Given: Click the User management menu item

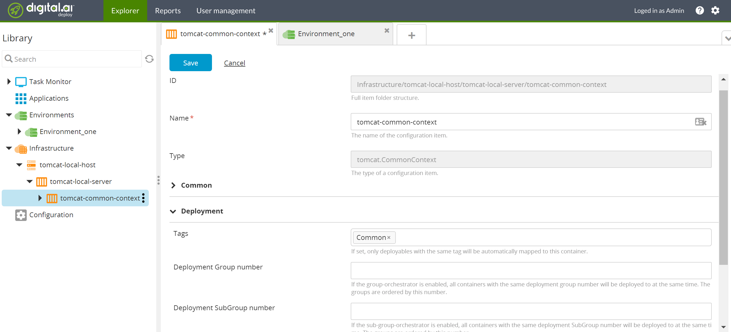Looking at the screenshot, I should pyautogui.click(x=226, y=10).
